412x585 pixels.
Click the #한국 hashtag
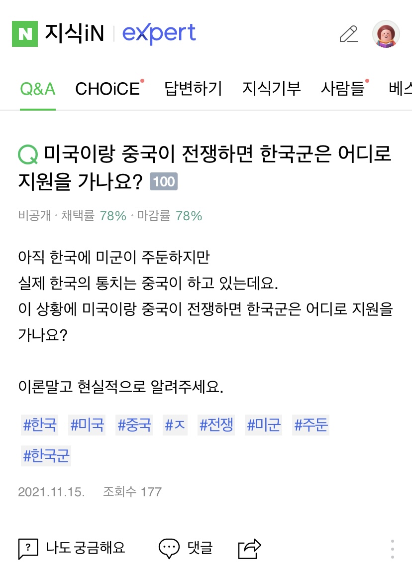coord(40,425)
